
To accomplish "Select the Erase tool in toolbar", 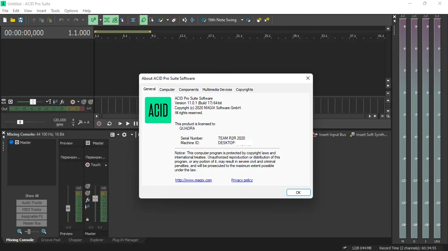I will 174,20.
